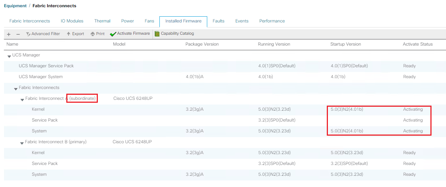Go to the Performance tab
This screenshot has height=187, width=446.
pos(272,21)
